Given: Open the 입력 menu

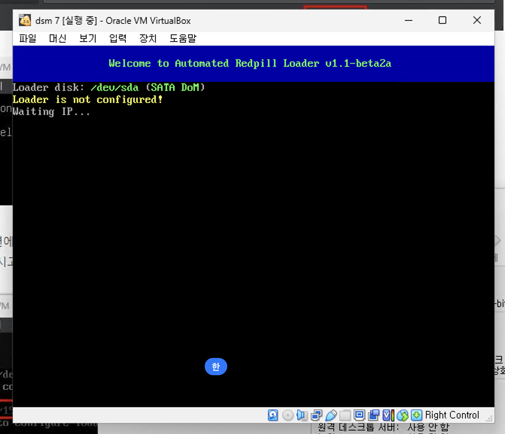Looking at the screenshot, I should [118, 38].
